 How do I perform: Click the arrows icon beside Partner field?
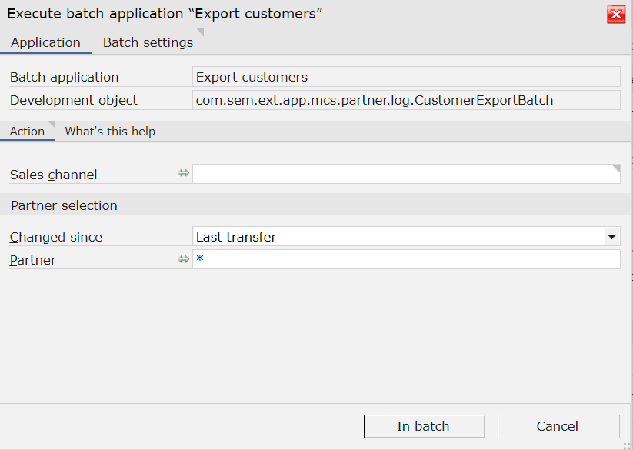183,259
